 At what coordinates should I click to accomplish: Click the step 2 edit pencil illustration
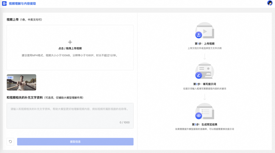205,71
